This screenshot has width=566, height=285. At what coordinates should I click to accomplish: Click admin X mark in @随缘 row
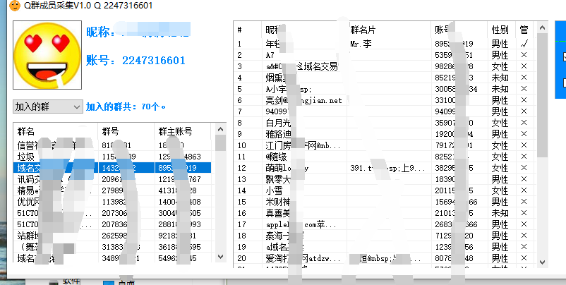click(524, 157)
